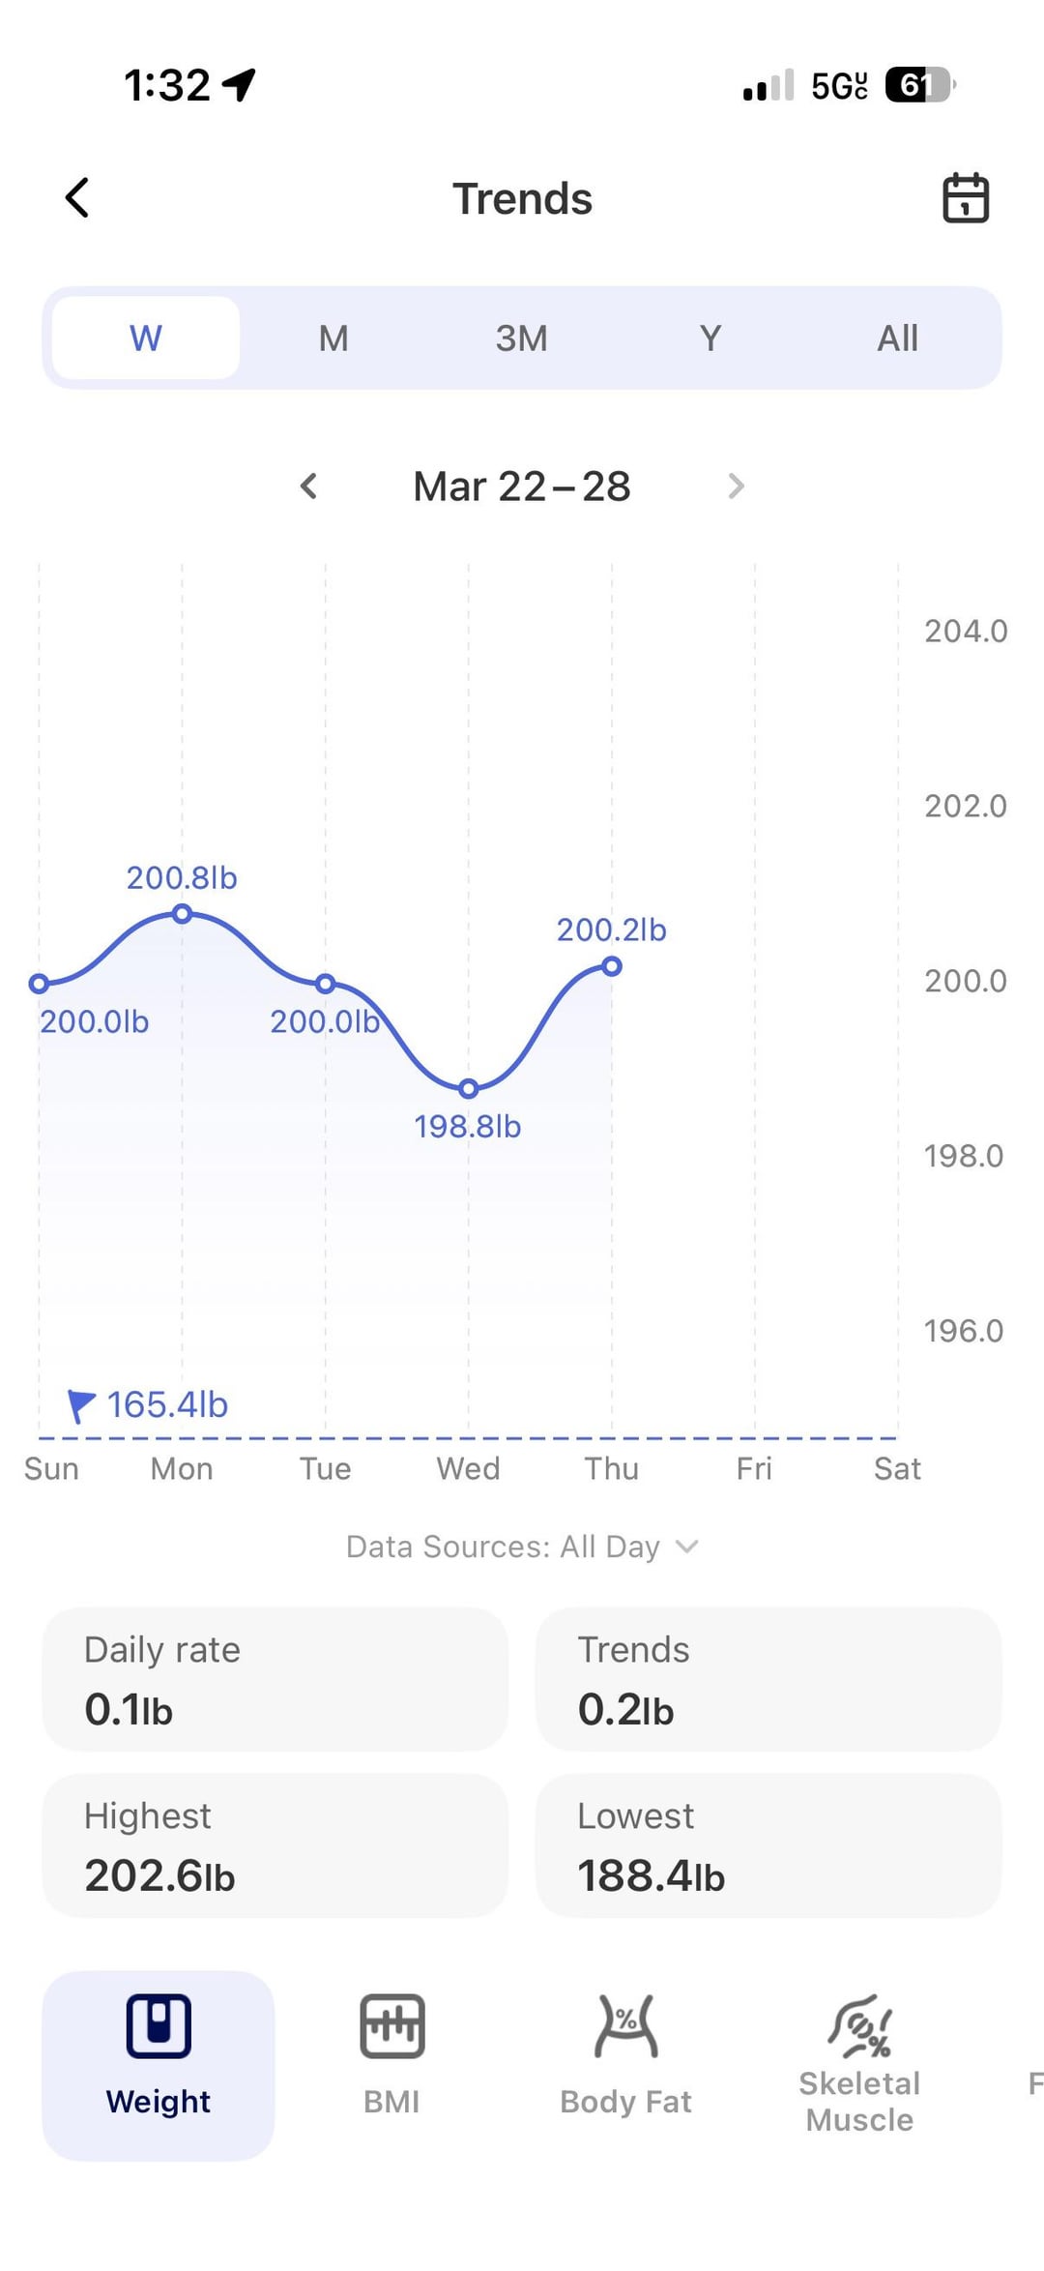Select the 198.8lb Wednesday data point

click(469, 1089)
